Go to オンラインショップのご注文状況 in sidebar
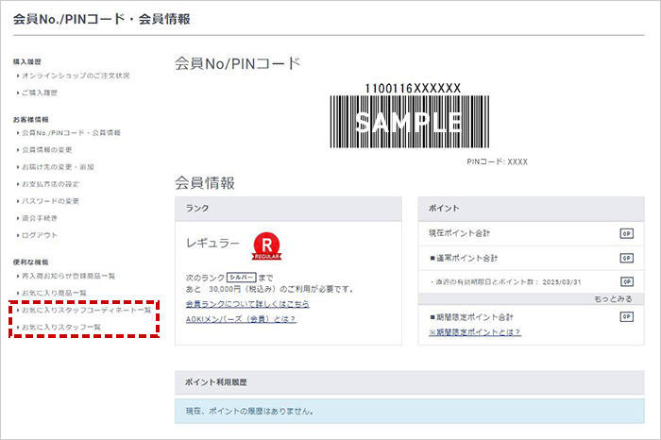Viewport: 661px width, 440px height. click(76, 76)
